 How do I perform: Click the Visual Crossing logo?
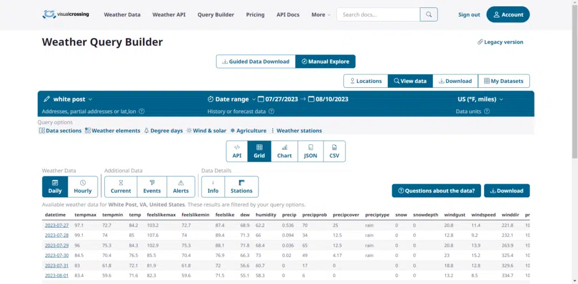coord(67,15)
